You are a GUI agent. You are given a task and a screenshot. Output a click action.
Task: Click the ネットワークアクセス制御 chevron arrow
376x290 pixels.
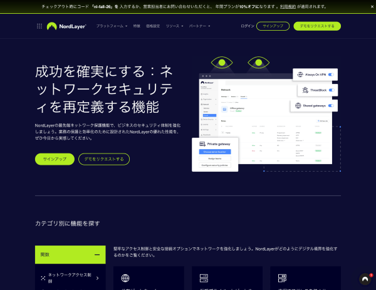pos(97,278)
